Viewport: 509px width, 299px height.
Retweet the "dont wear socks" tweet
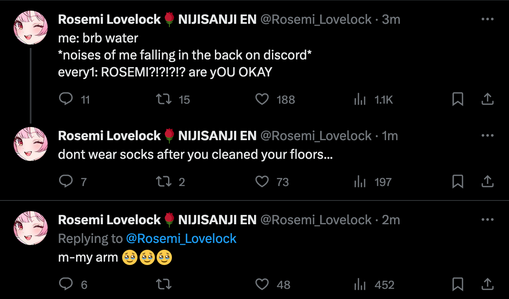(163, 182)
